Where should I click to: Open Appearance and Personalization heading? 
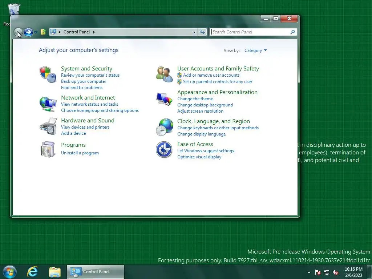click(x=217, y=92)
